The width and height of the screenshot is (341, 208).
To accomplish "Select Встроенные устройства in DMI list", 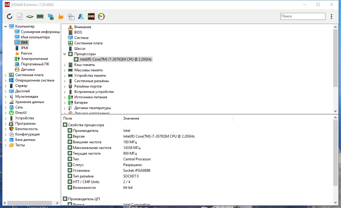I will click(x=94, y=92).
